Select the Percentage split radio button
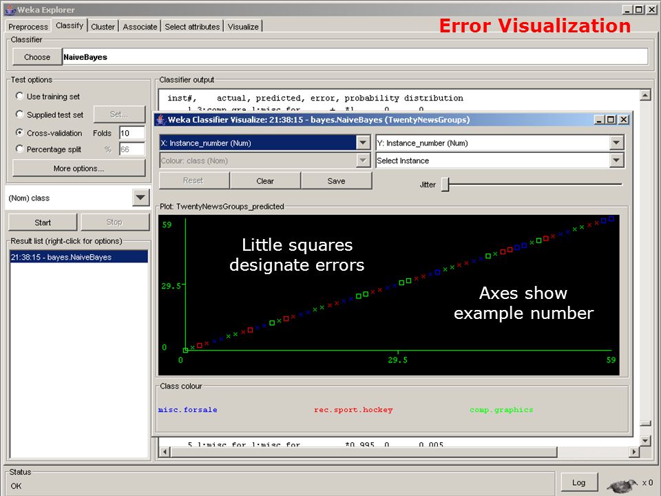 tap(19, 149)
